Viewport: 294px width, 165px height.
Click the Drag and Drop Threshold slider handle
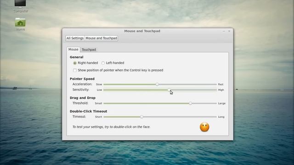[190, 103]
